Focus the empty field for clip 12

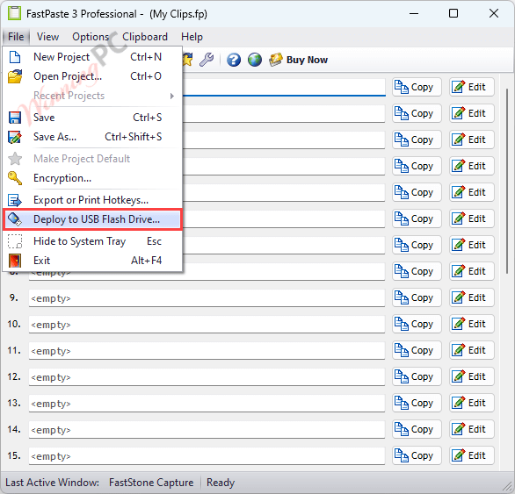207,377
